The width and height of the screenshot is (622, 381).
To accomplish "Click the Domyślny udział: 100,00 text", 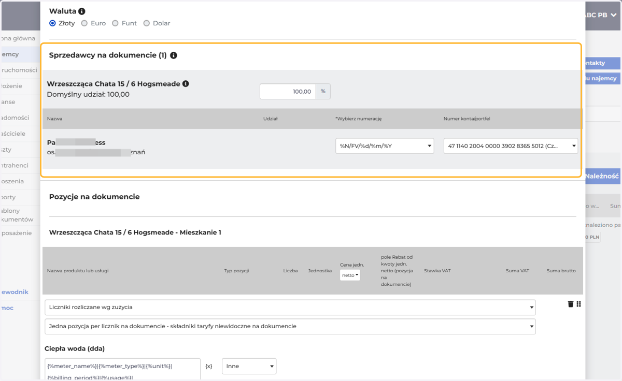I will [x=88, y=94].
